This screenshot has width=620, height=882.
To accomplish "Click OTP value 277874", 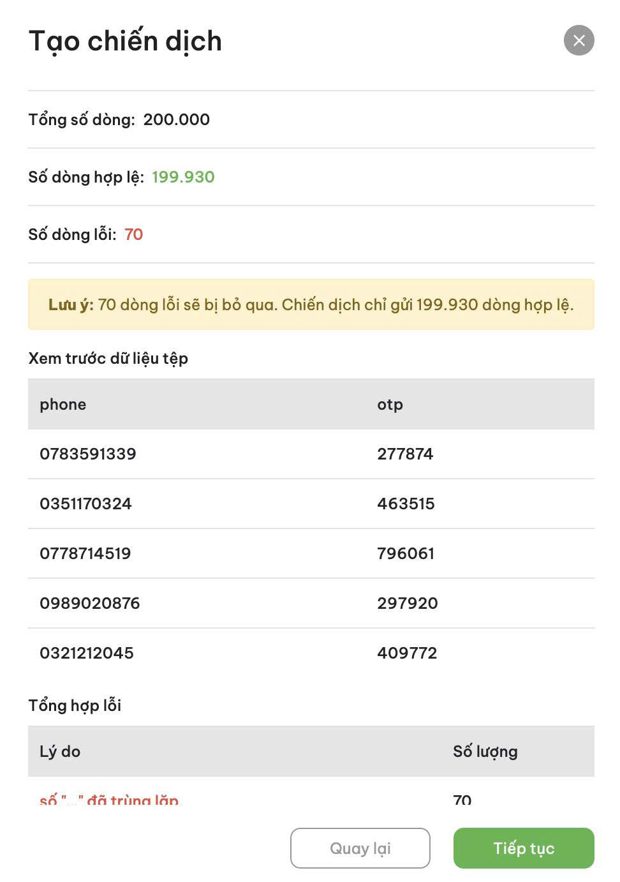I will (x=405, y=454).
